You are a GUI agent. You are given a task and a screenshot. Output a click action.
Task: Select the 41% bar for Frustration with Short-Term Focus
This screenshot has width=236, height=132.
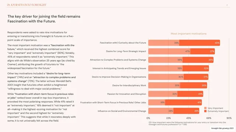(184, 103)
